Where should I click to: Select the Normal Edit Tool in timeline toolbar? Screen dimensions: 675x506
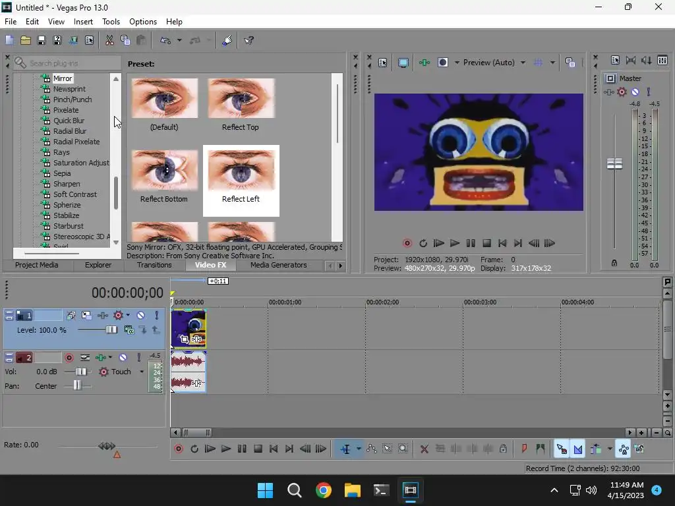coord(345,449)
